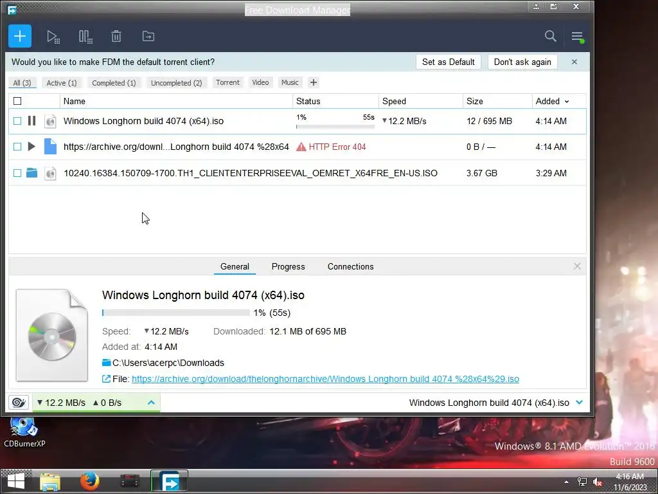Launch Firefox from taskbar
Image resolution: width=658 pixels, height=494 pixels.
tap(89, 481)
